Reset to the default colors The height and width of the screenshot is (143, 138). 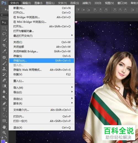pos(2,137)
